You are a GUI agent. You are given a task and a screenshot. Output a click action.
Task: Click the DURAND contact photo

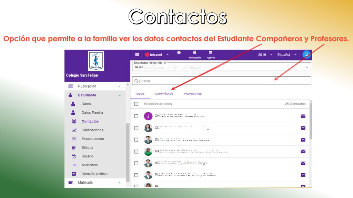(x=148, y=140)
